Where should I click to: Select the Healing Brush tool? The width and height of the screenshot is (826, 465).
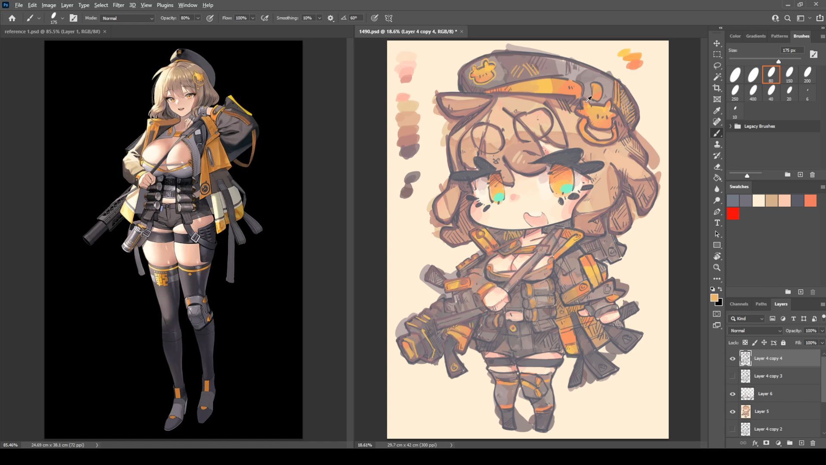tap(717, 122)
